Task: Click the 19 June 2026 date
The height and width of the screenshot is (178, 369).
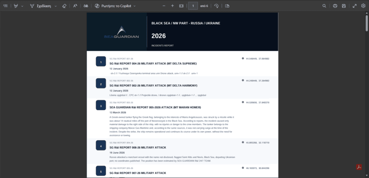Action: pos(117,152)
